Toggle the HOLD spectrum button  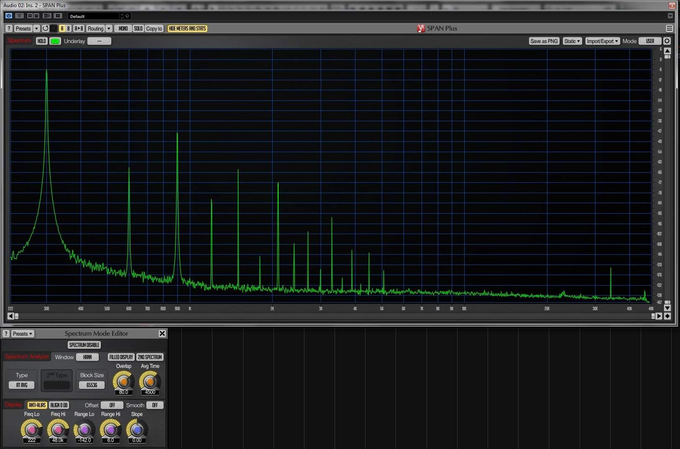click(41, 41)
